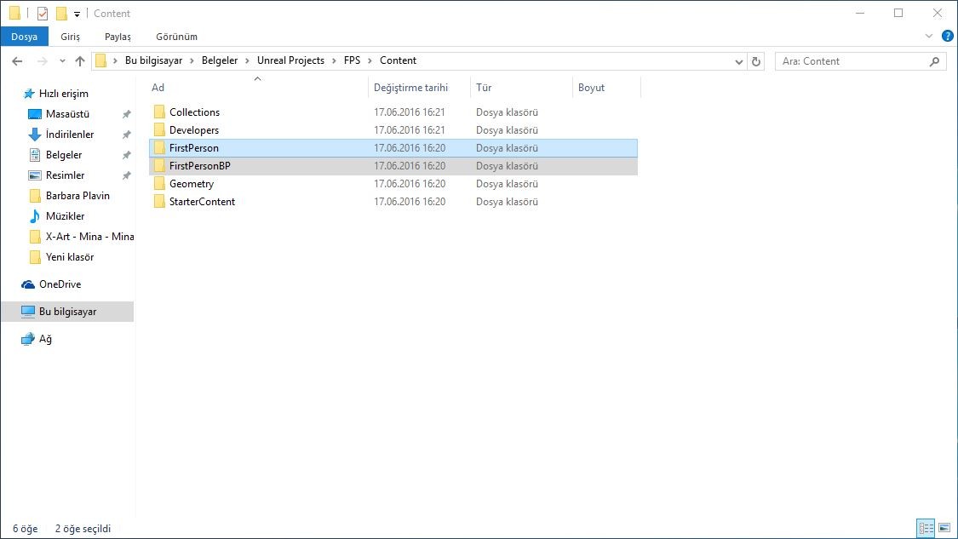Navigate to Belgeler in address path
This screenshot has width=958, height=539.
pos(220,60)
